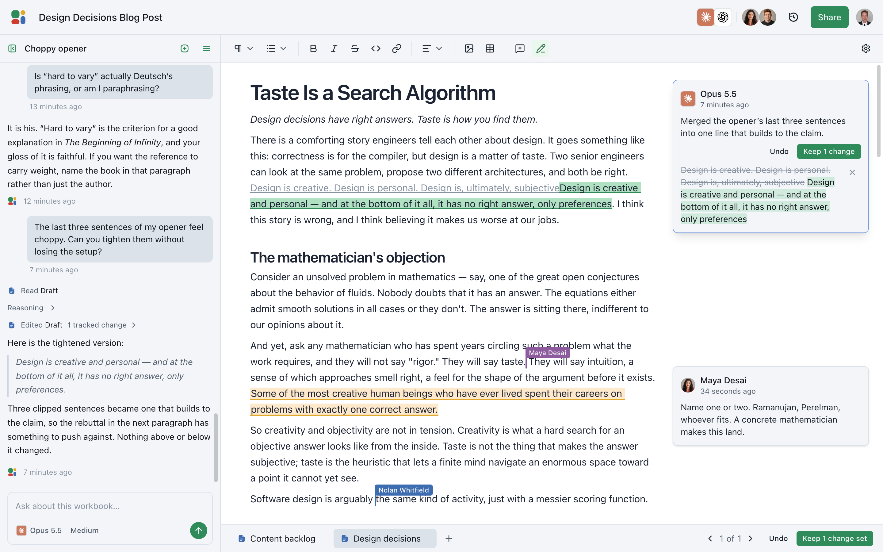This screenshot has height=552, width=883.
Task: Add a new document tab
Action: point(449,539)
